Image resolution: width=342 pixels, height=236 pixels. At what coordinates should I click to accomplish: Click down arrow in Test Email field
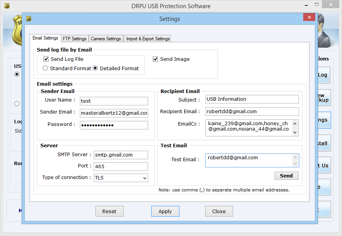click(295, 164)
